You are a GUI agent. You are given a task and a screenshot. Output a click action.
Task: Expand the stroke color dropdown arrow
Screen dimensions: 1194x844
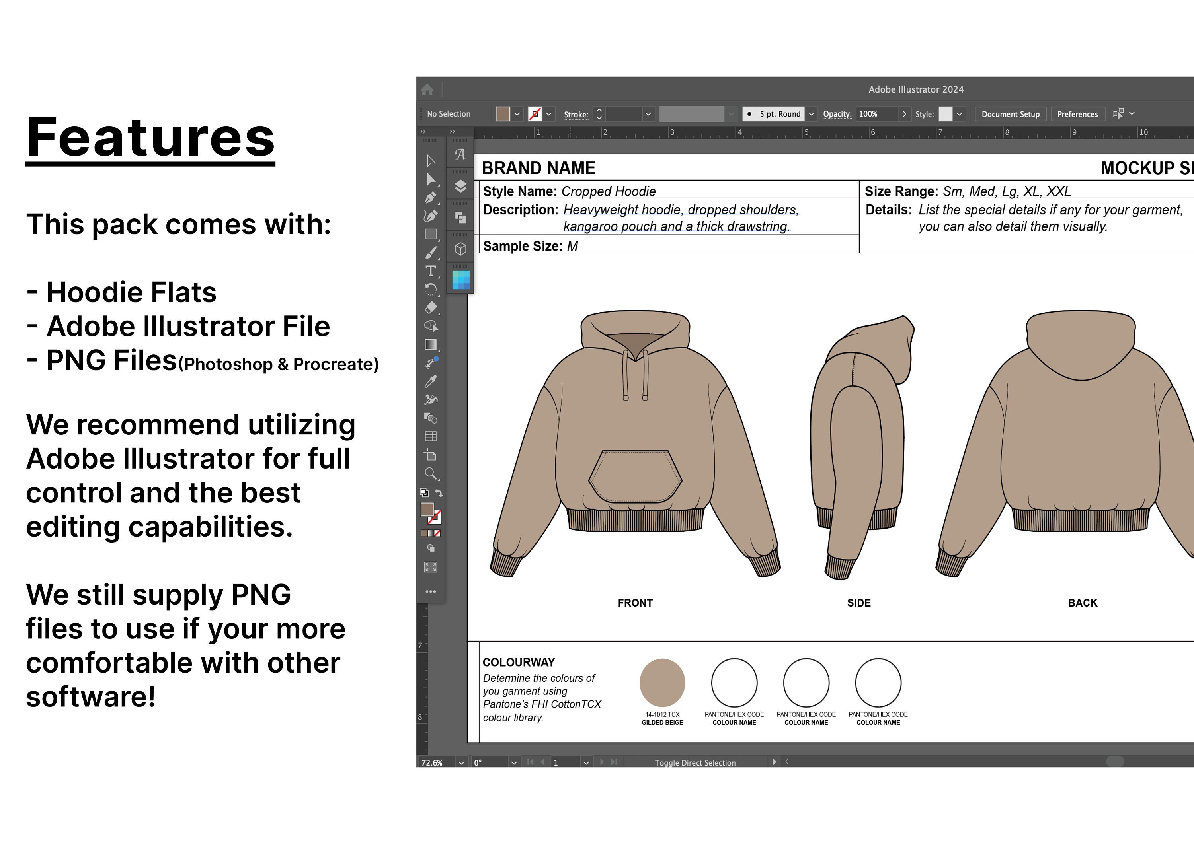click(x=548, y=114)
